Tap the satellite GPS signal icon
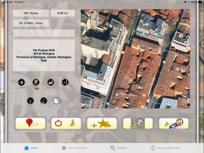This screenshot has width=204, height=153. coord(44,101)
